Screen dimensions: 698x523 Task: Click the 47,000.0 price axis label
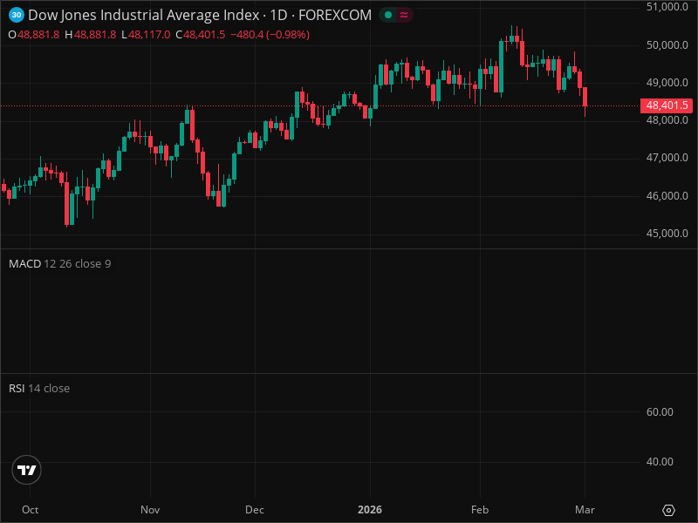pos(667,158)
